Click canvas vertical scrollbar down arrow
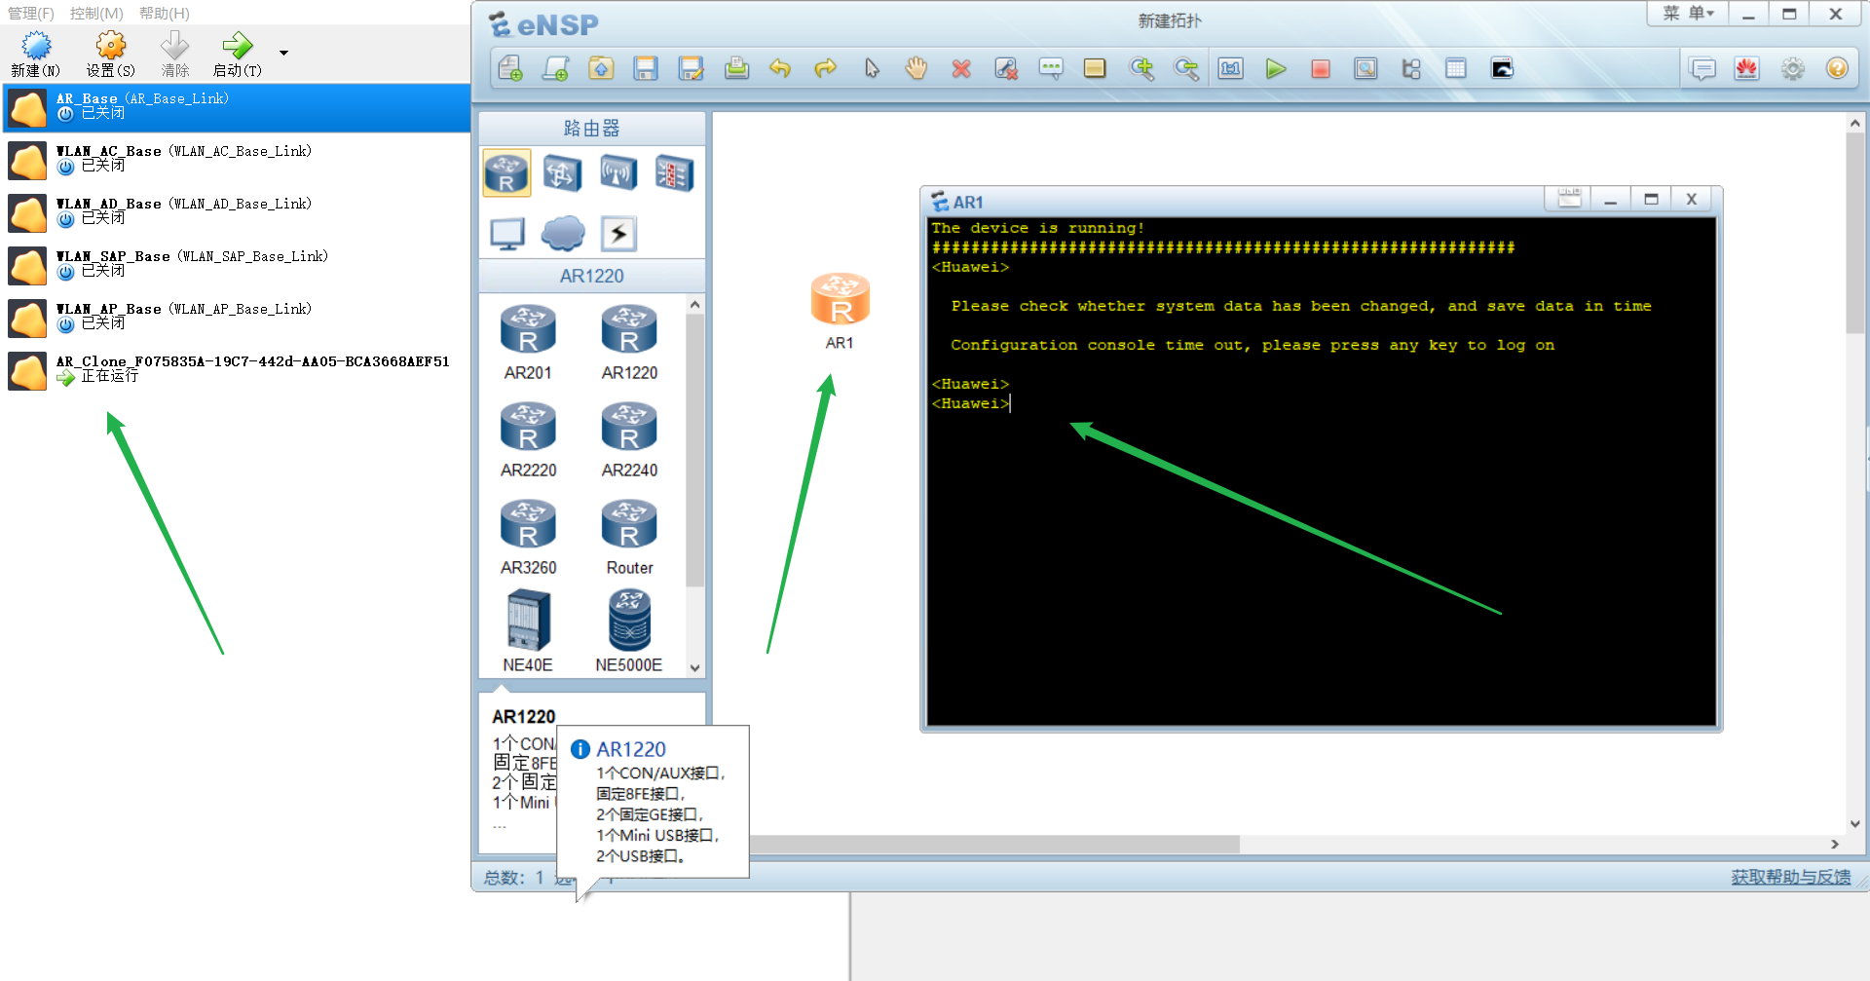The height and width of the screenshot is (981, 1870). pos(1854,823)
